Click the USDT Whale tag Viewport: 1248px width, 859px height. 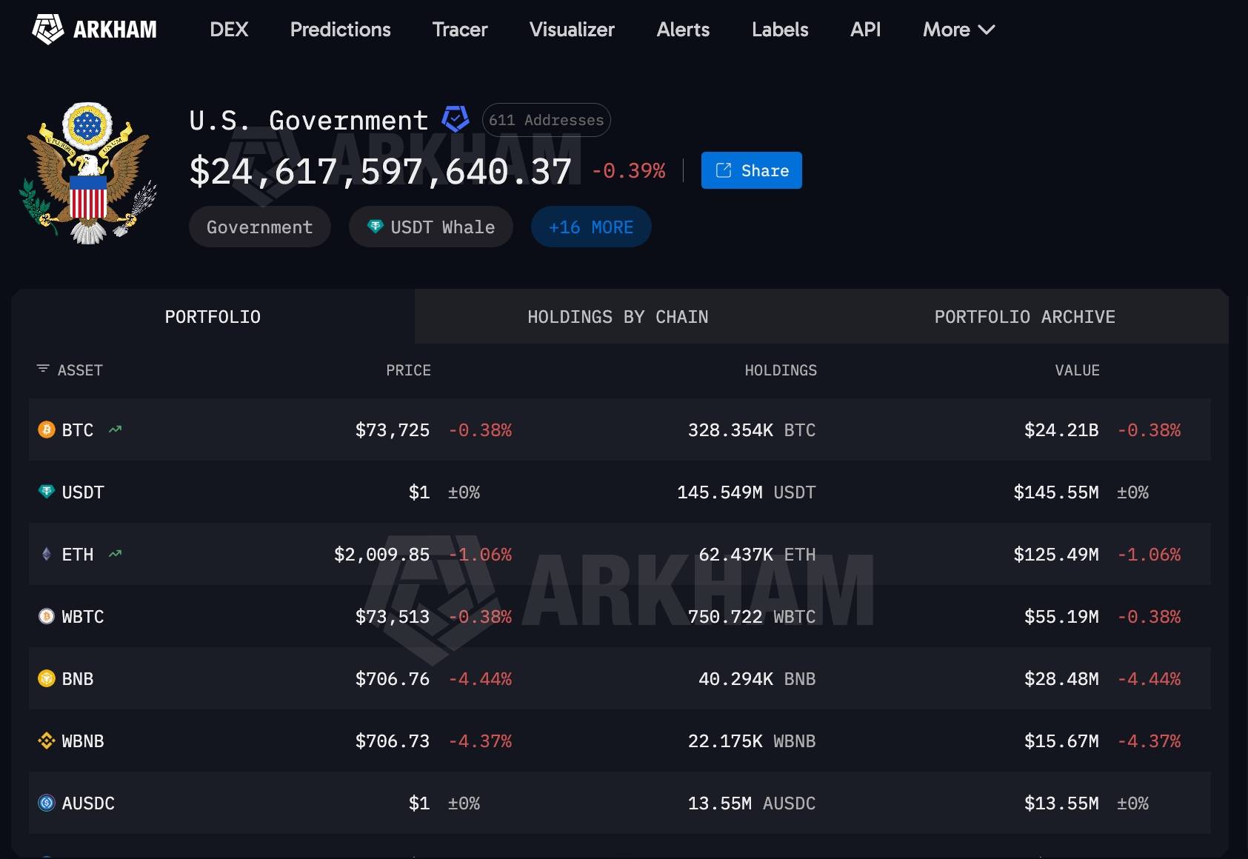point(431,227)
